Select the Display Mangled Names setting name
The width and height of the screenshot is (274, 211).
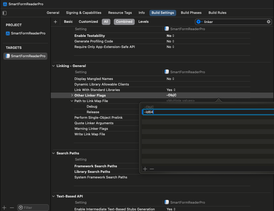pyautogui.click(x=94, y=79)
